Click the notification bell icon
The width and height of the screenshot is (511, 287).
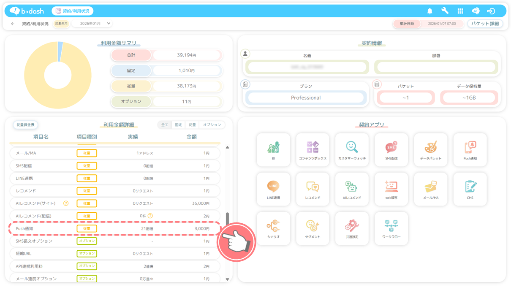[x=430, y=11]
